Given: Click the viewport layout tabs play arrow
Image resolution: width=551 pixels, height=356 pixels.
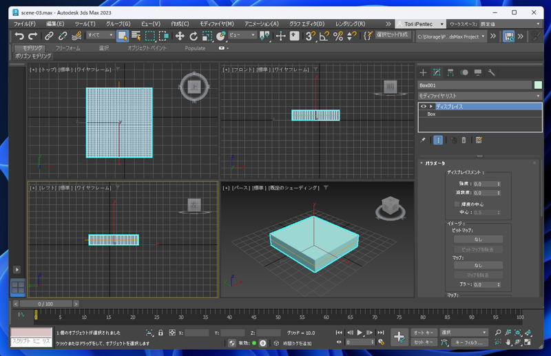Looking at the screenshot, I should point(17,269).
